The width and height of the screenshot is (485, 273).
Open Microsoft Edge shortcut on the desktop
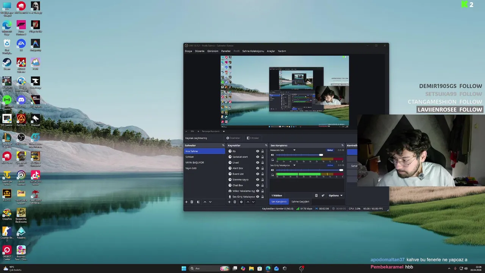pos(7,27)
